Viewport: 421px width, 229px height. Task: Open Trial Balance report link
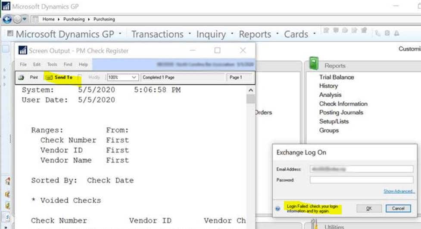pyautogui.click(x=337, y=77)
